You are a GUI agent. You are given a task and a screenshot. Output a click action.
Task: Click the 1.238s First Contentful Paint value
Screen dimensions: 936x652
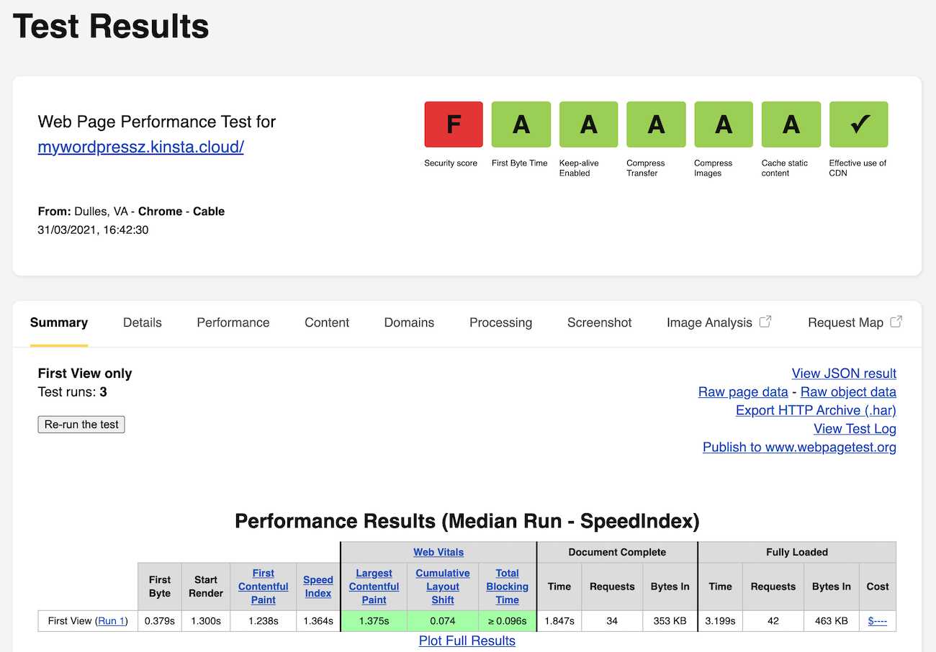pyautogui.click(x=264, y=621)
